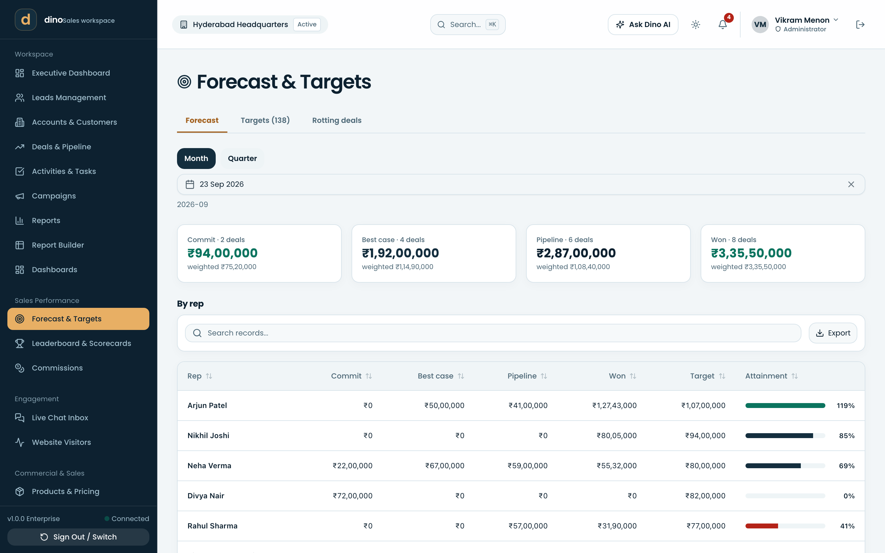Image resolution: width=885 pixels, height=553 pixels.
Task: Open Products & Pricing
Action: click(78, 492)
